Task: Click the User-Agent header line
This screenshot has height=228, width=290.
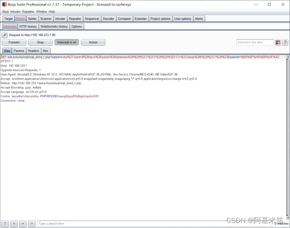Action: coord(89,74)
